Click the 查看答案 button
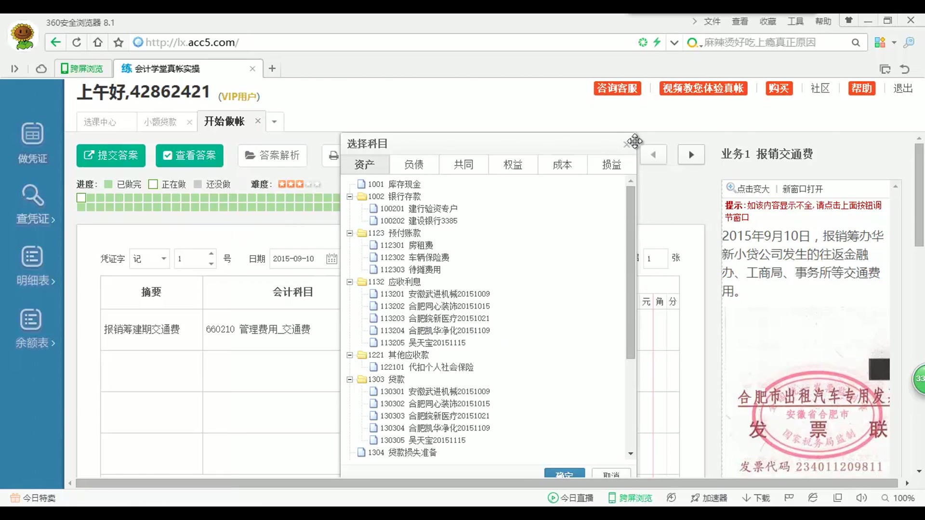The height and width of the screenshot is (520, 925). point(189,155)
